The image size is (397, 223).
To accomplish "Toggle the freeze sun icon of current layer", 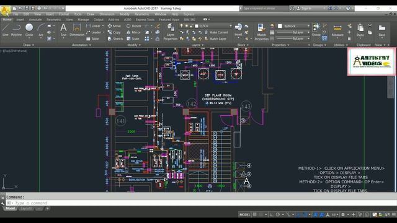I will (x=186, y=26).
